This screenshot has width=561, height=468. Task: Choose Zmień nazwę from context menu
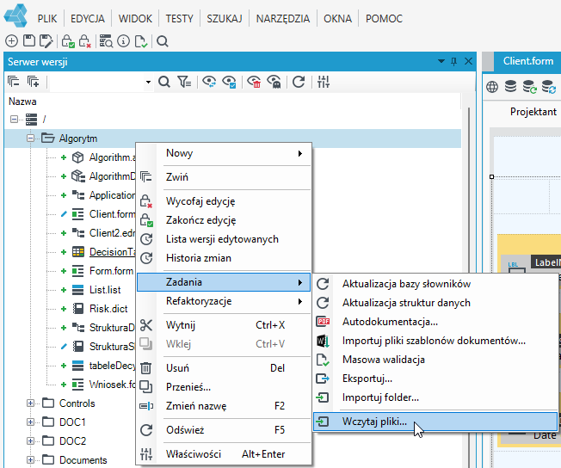(224, 406)
